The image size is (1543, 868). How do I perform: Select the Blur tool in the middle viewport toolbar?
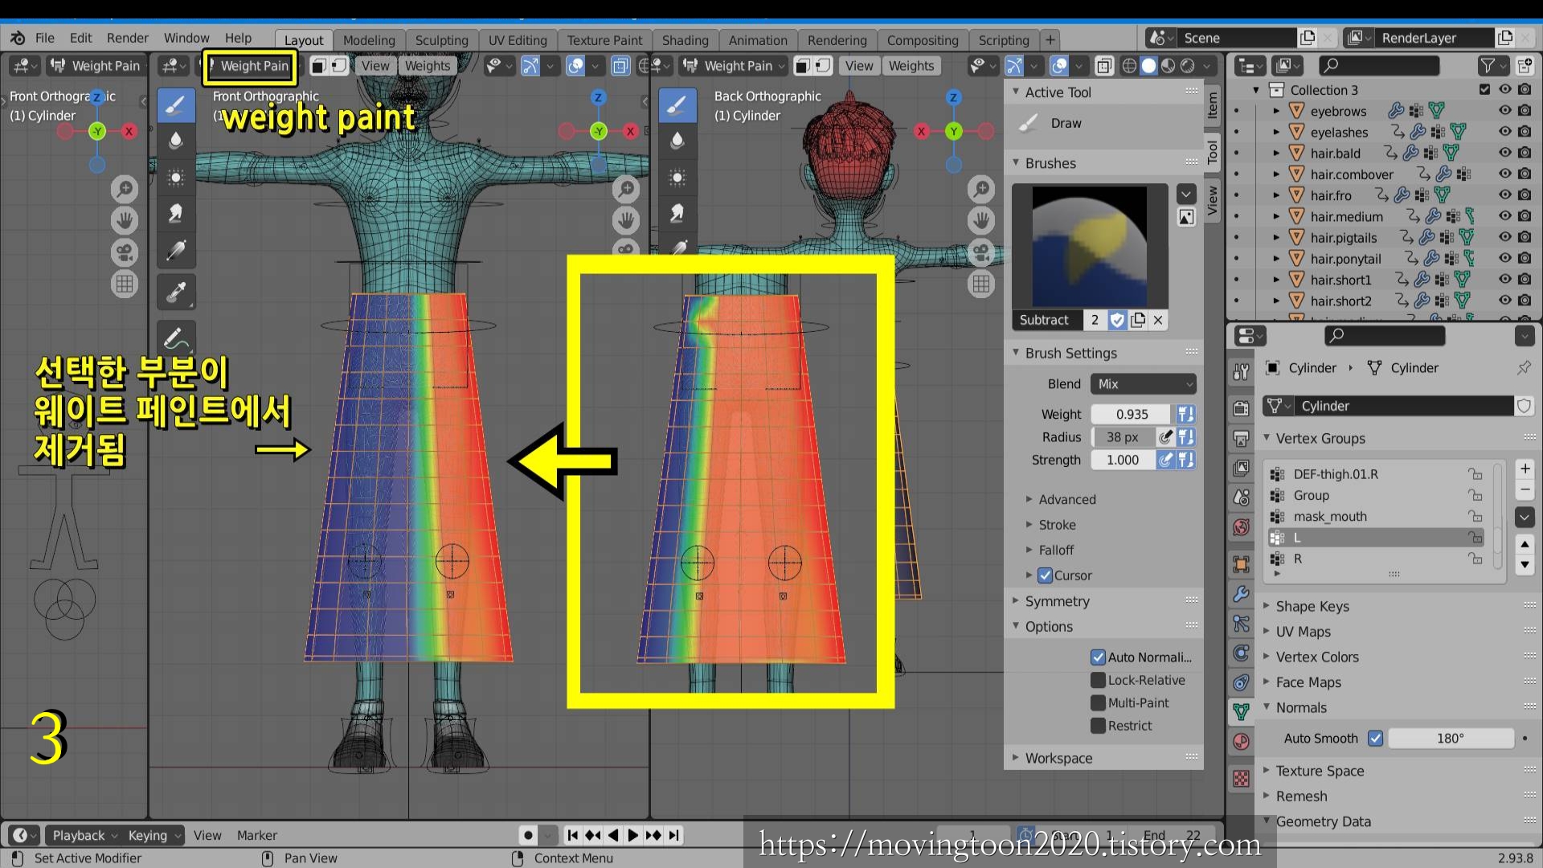176,141
